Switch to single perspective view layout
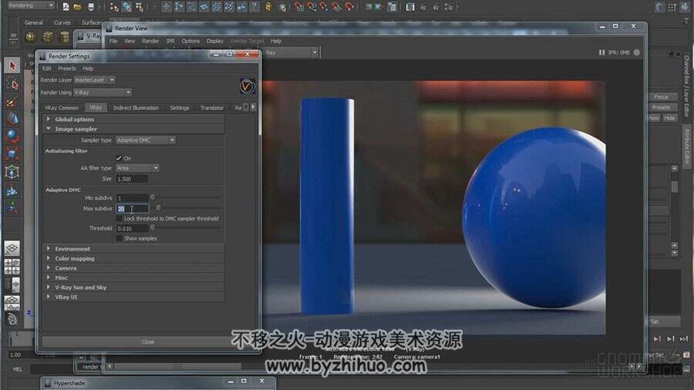The image size is (694, 390). tap(12, 248)
